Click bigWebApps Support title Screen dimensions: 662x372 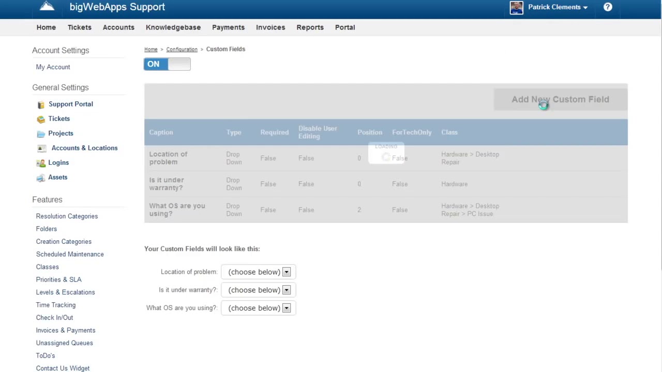coord(117,7)
